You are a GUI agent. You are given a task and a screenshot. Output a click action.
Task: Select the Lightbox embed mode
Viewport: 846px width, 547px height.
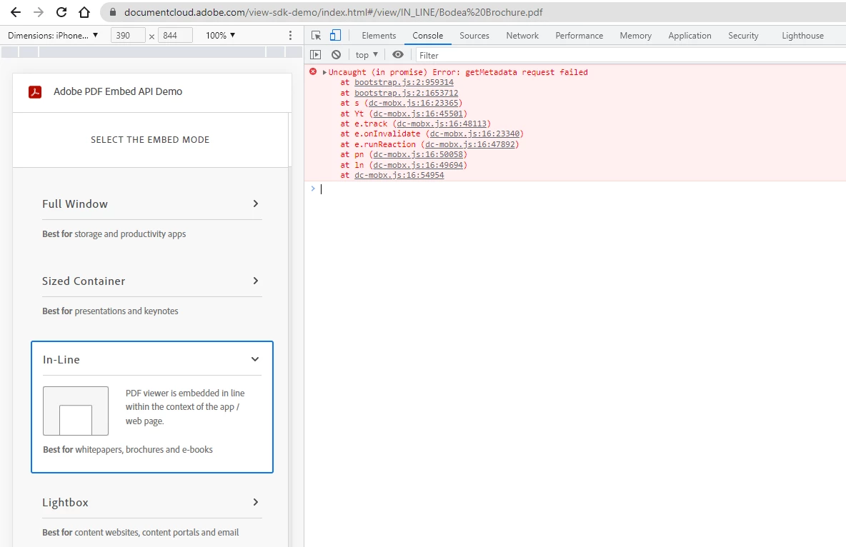click(x=65, y=503)
